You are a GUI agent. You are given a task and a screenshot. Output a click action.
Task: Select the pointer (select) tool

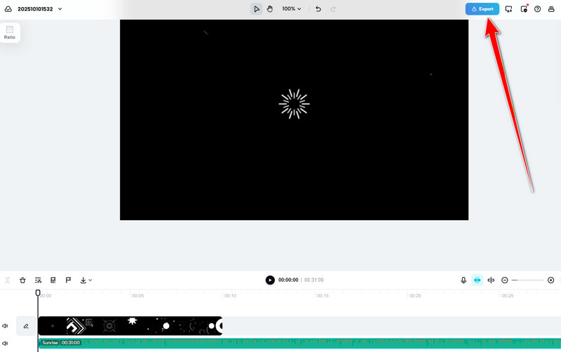257,9
